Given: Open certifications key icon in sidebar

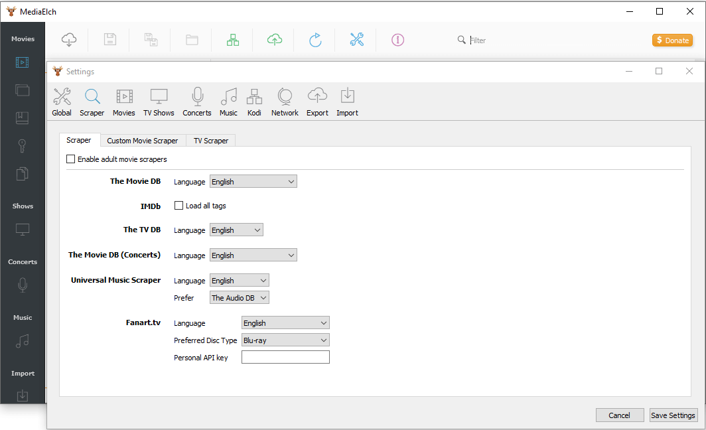Looking at the screenshot, I should 22,146.
